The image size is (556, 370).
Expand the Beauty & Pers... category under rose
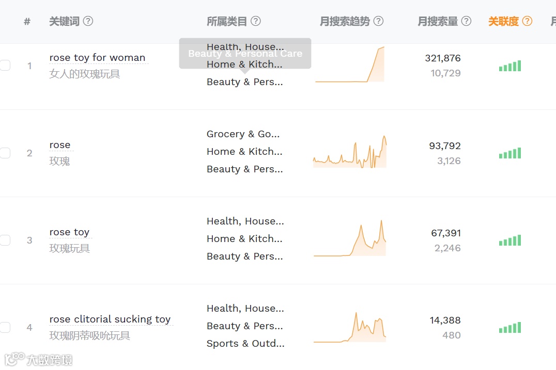pyautogui.click(x=244, y=169)
